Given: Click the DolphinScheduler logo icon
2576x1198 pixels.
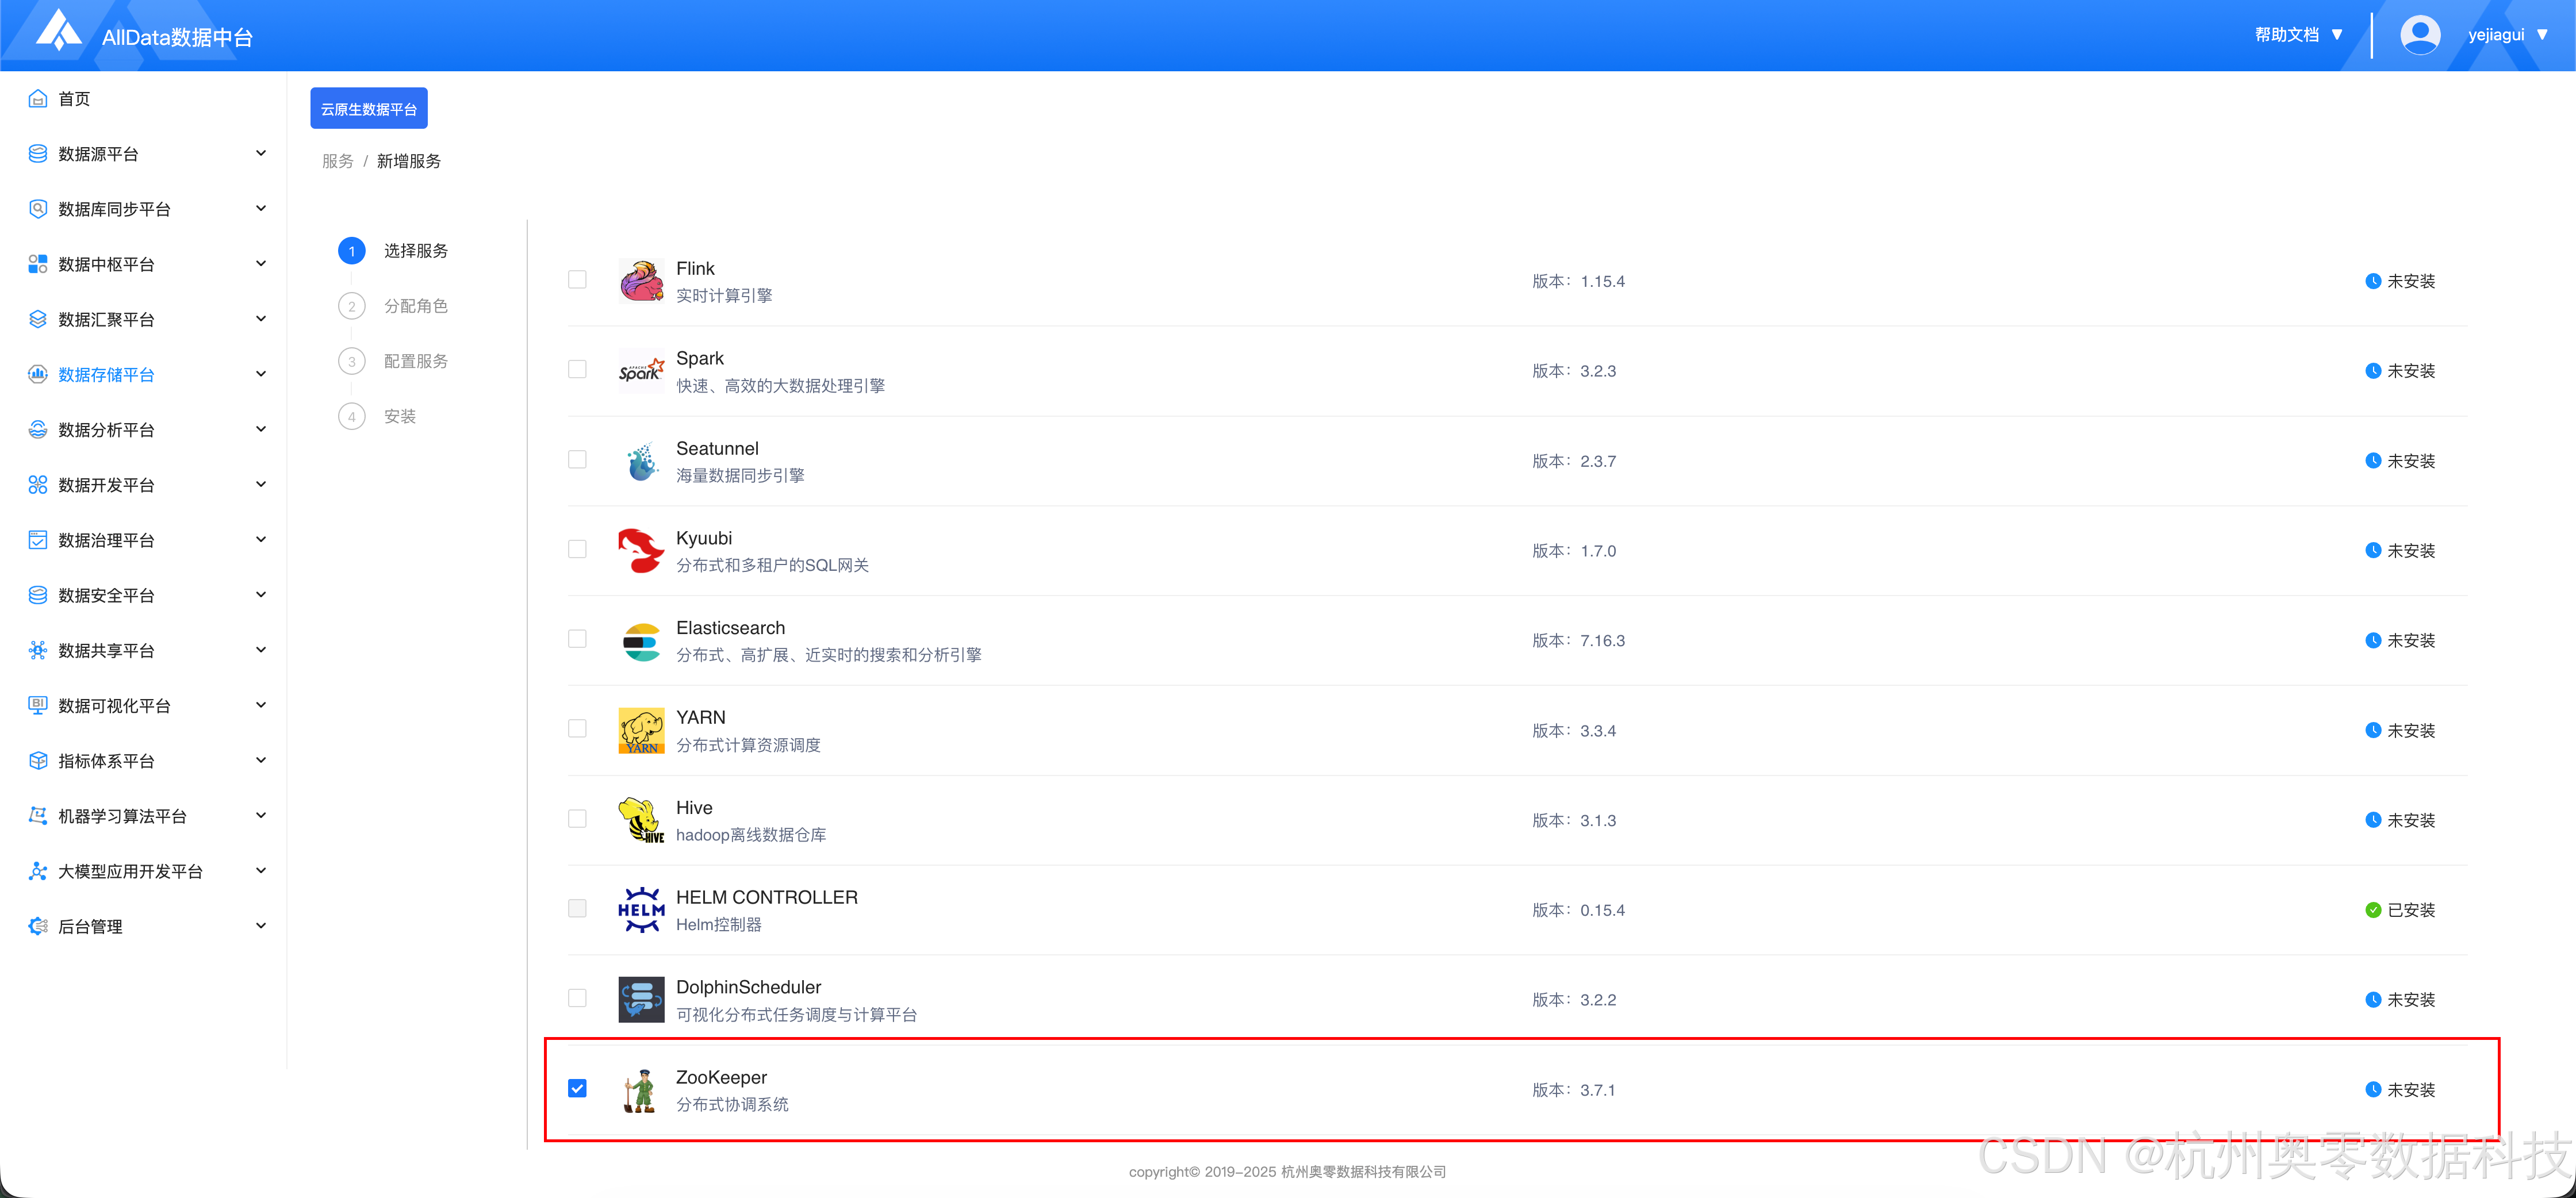Looking at the screenshot, I should pos(641,1000).
